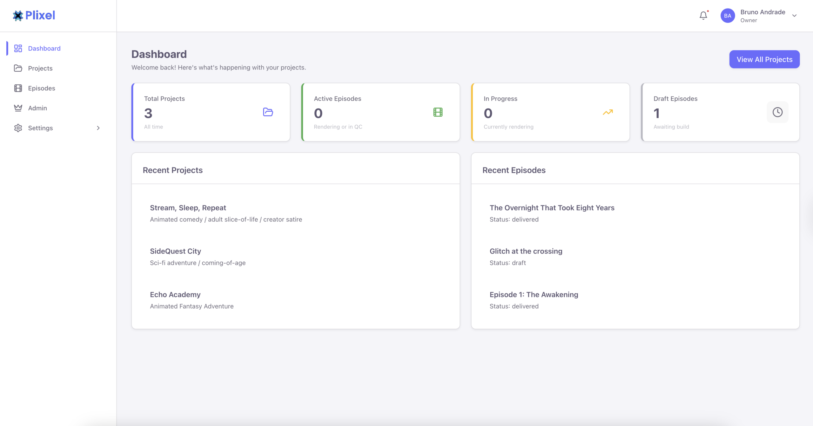Open Episodes in the sidebar
The height and width of the screenshot is (426, 813).
(x=41, y=88)
